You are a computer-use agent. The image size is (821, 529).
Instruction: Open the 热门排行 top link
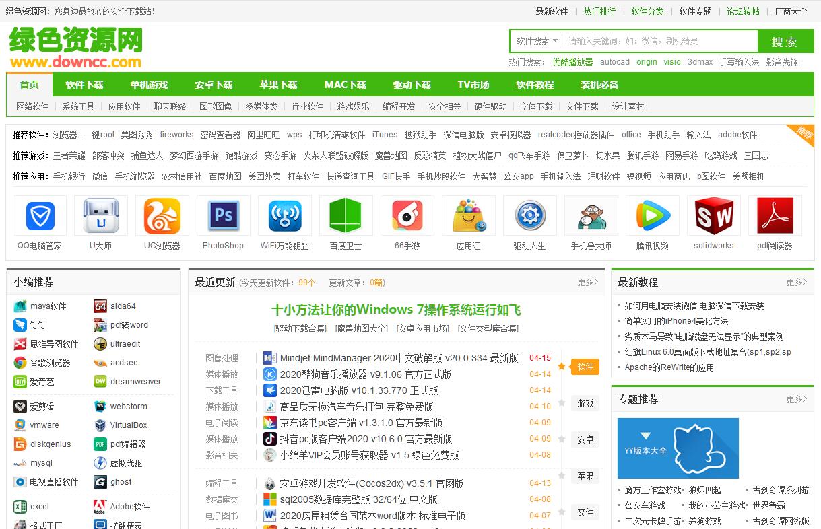pyautogui.click(x=599, y=11)
